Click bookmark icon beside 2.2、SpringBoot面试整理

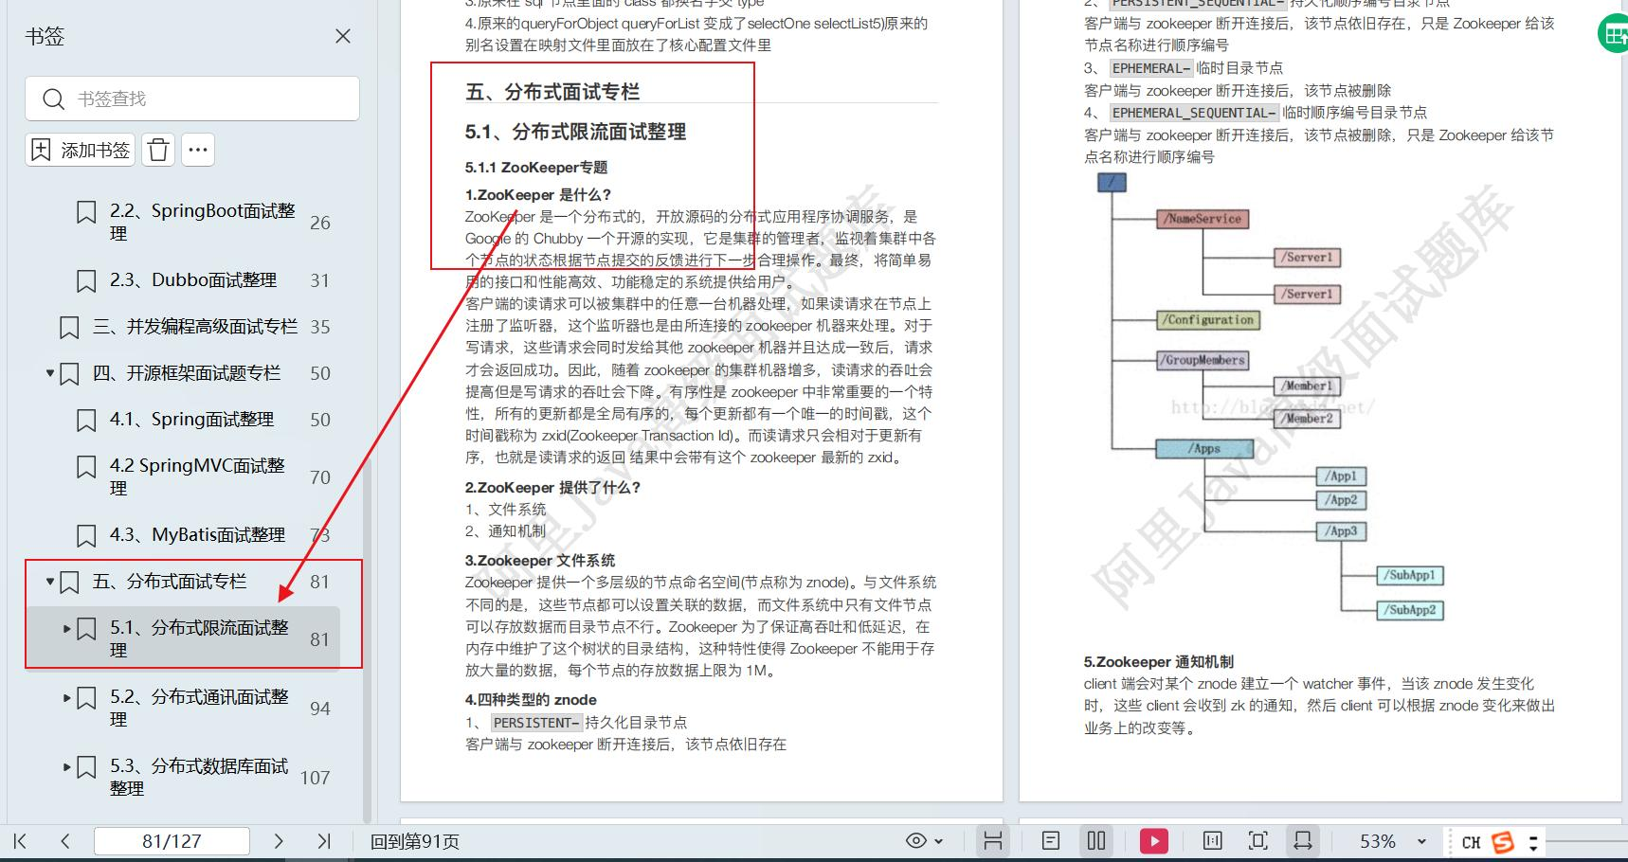point(86,212)
